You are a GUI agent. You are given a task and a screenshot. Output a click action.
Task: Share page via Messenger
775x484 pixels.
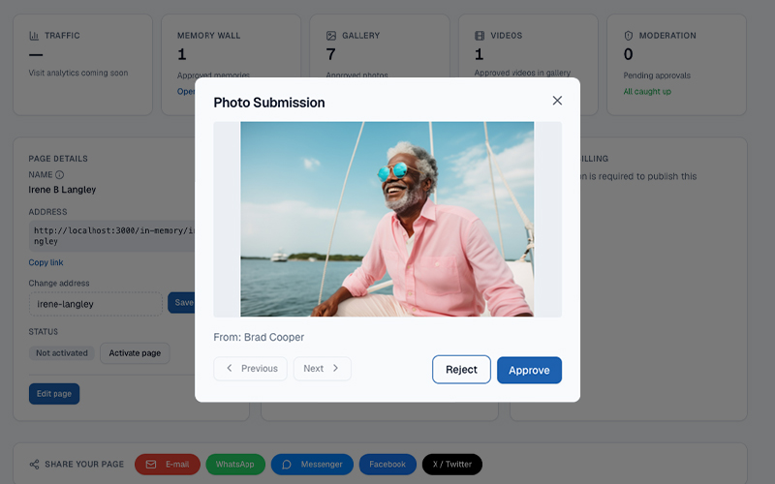[312, 465]
